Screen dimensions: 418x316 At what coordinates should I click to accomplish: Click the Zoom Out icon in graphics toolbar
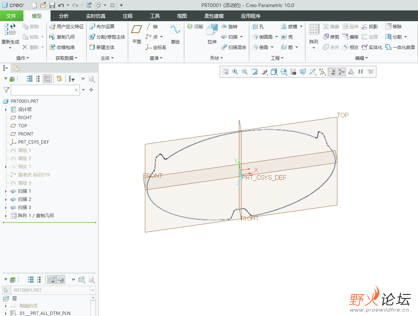(x=245, y=72)
